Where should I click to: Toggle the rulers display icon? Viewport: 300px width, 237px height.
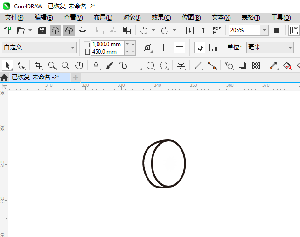pos(294,30)
